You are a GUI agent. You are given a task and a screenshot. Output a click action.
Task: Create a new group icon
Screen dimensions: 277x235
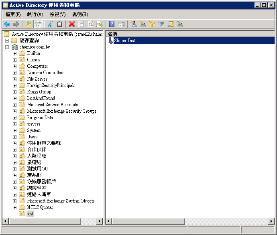click(143, 24)
